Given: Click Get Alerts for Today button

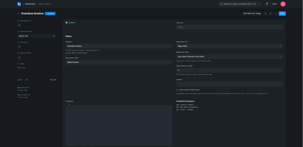Looking at the screenshot, I should tap(252, 14).
